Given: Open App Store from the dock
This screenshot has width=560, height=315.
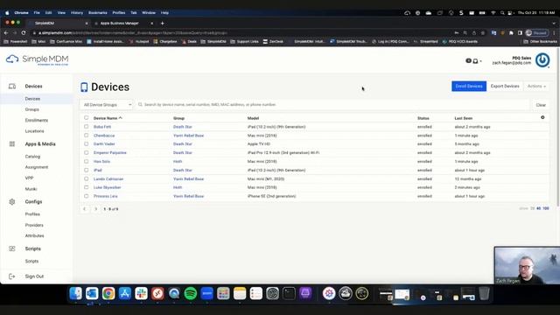Looking at the screenshot, I should [124, 294].
